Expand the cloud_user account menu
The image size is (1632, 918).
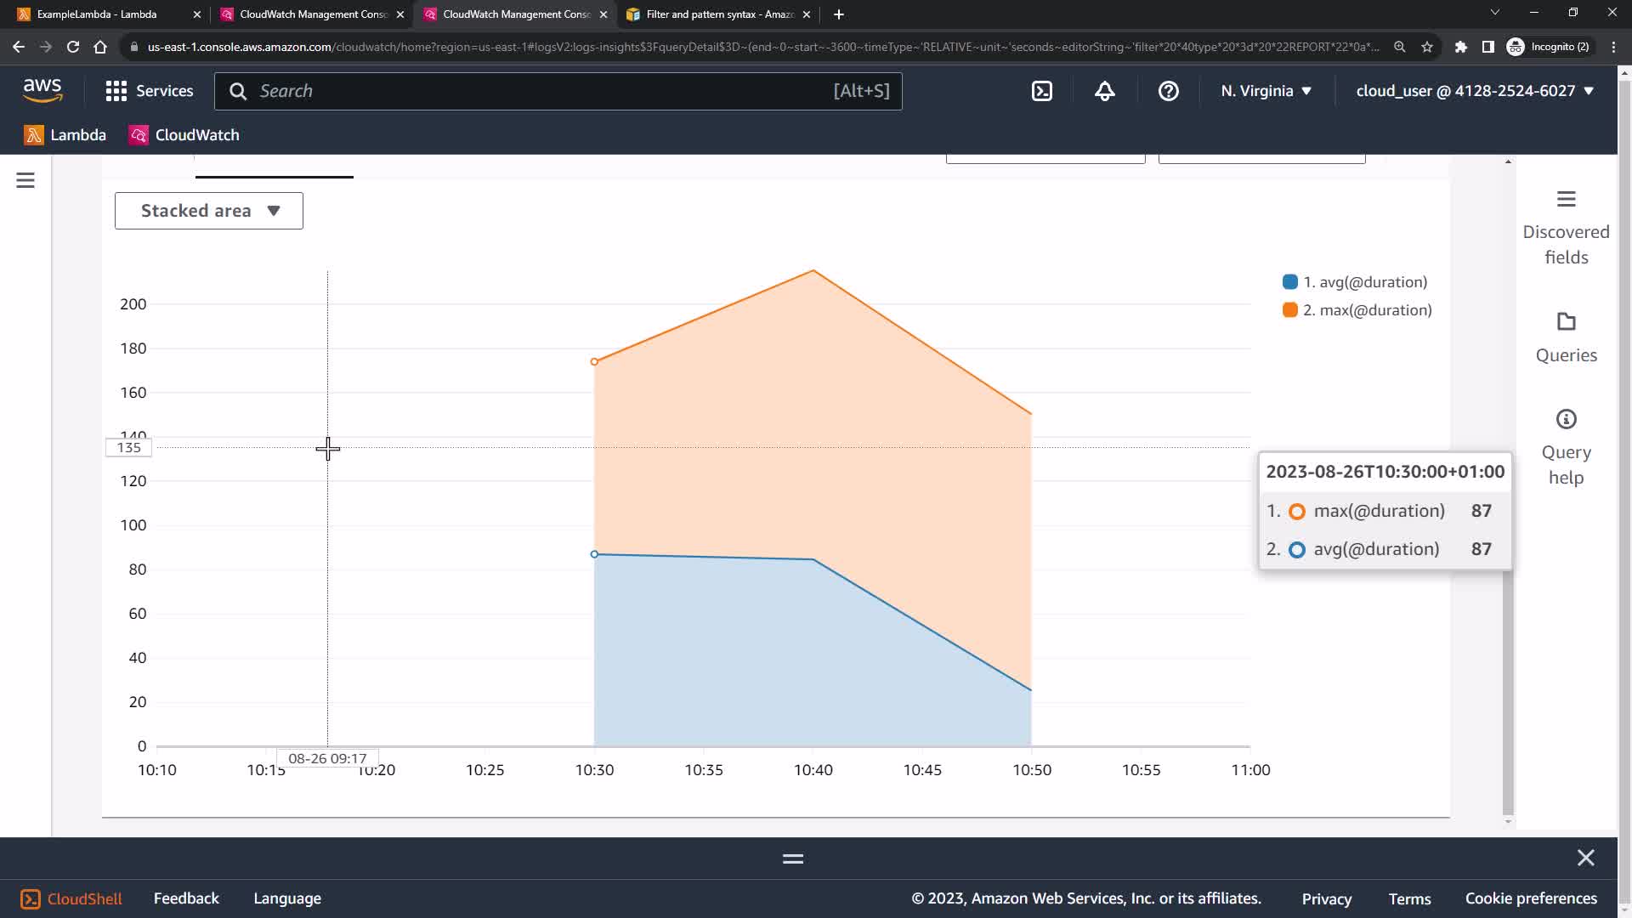click(1474, 91)
